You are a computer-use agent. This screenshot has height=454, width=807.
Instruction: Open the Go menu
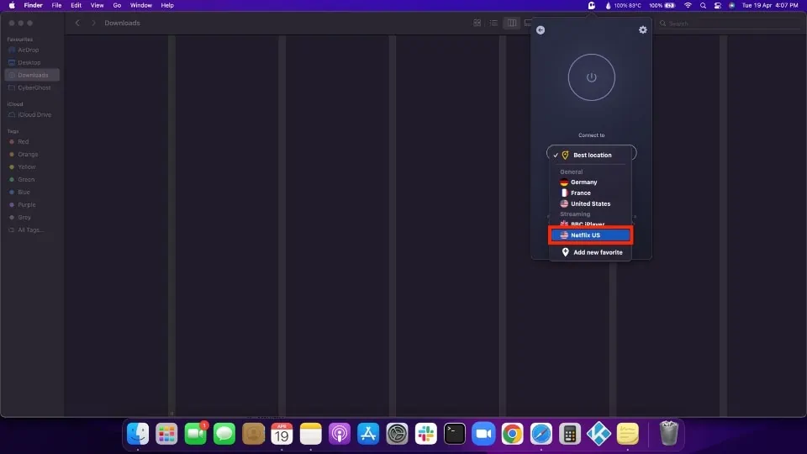(x=117, y=6)
